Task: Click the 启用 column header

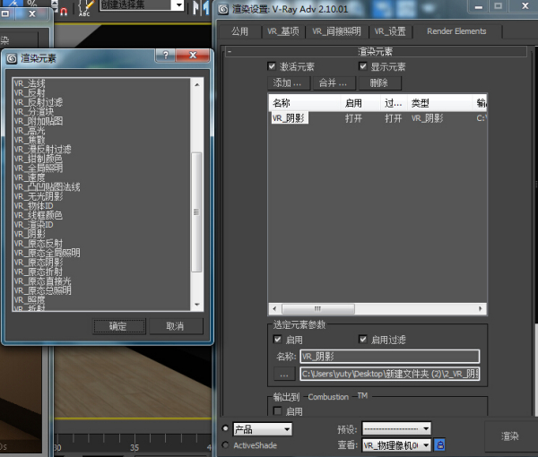Action: 360,103
